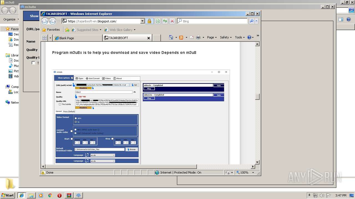Click the horizontal scrollbar thumb
The image size is (355, 199).
[x=121, y=166]
